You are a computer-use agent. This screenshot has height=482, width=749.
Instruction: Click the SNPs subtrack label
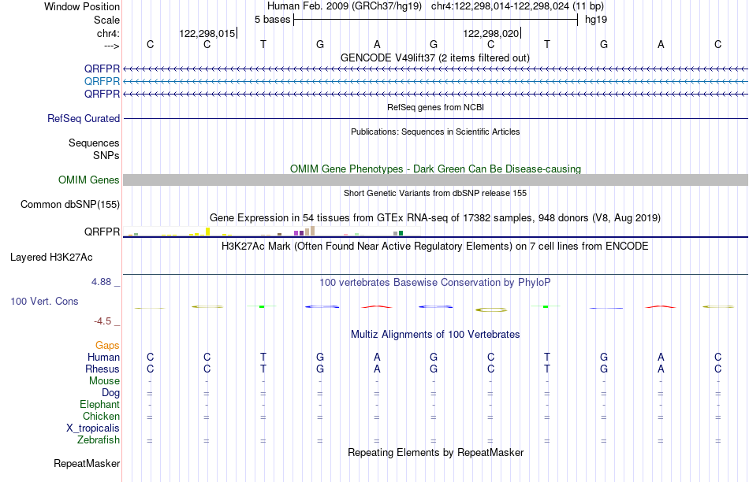[106, 156]
